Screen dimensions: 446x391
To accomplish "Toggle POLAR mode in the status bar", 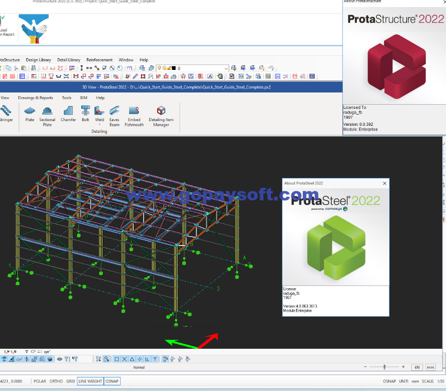I will click(40, 381).
